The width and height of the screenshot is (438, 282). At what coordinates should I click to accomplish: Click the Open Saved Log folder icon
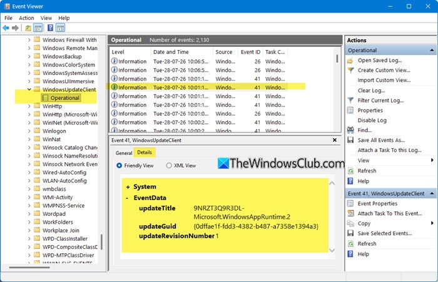[350, 61]
